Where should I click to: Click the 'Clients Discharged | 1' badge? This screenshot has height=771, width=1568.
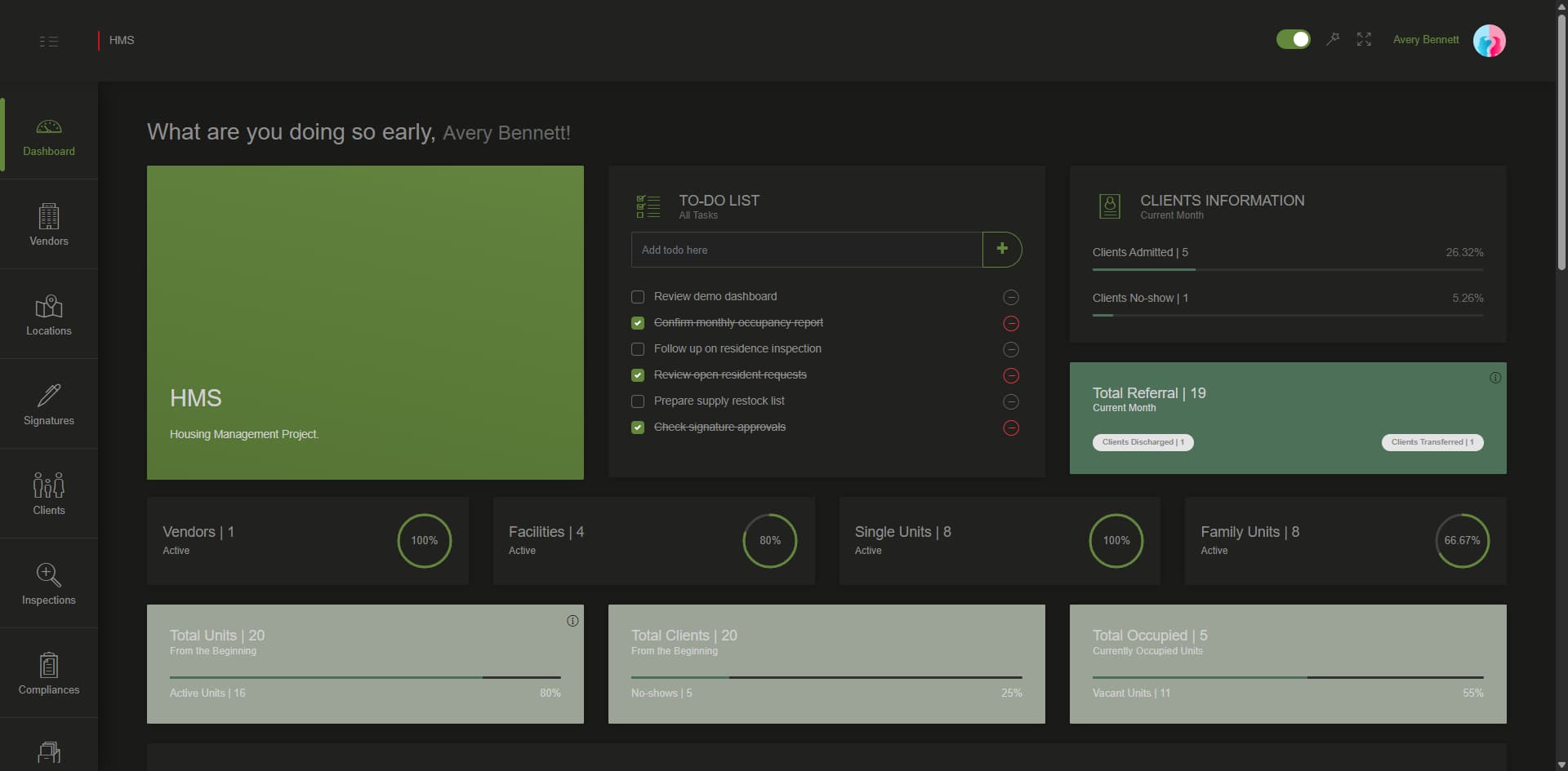coord(1143,442)
